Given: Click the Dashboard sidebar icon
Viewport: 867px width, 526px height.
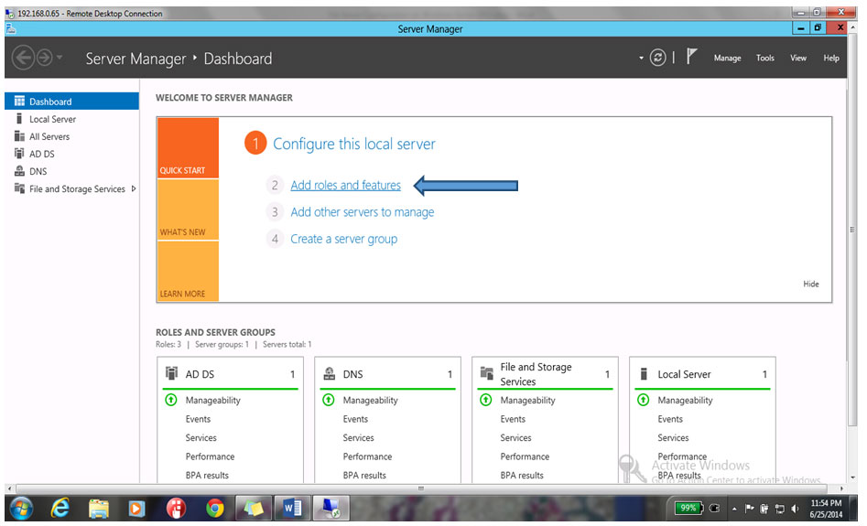Looking at the screenshot, I should [19, 101].
